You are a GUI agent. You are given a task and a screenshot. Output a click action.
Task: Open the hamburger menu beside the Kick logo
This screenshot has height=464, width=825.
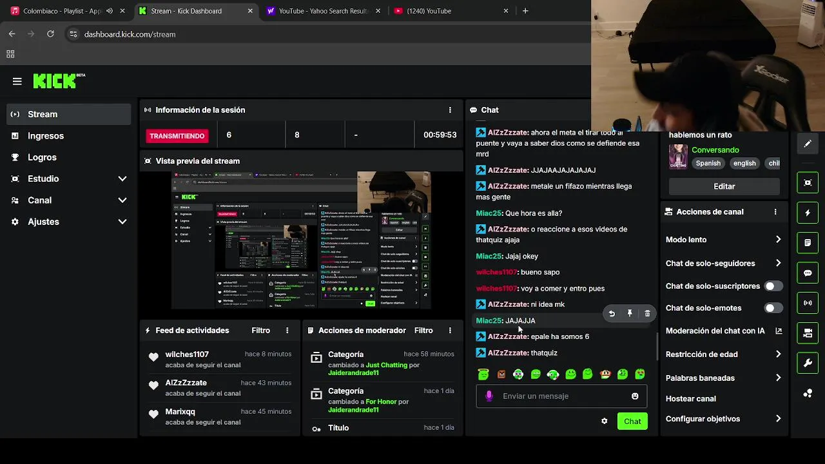pyautogui.click(x=17, y=81)
